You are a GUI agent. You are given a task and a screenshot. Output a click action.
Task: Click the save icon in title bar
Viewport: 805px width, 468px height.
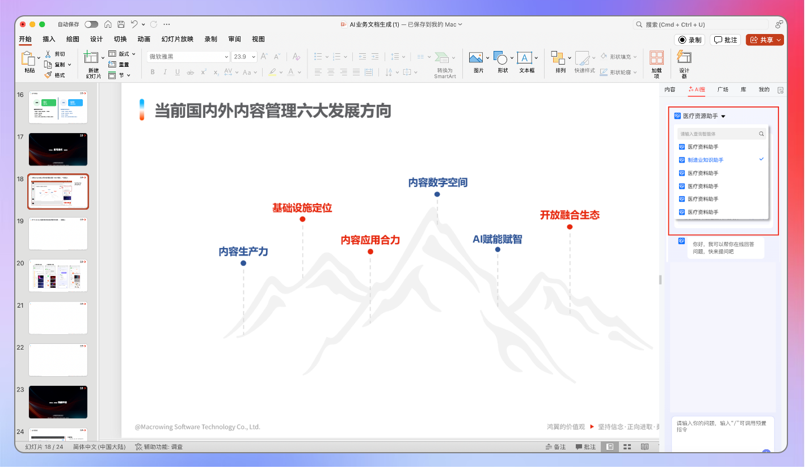click(121, 24)
